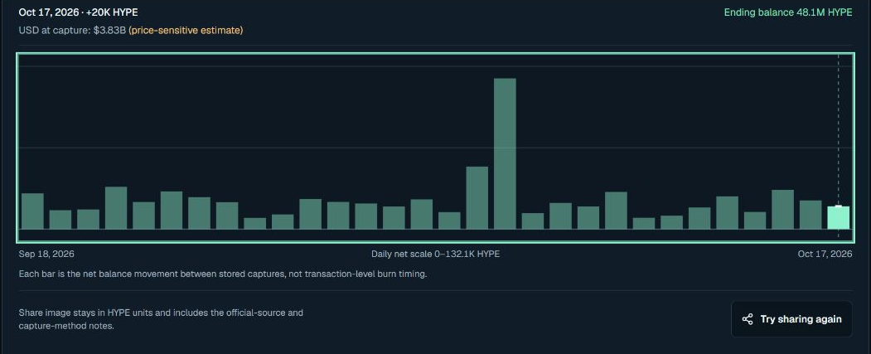This screenshot has width=871, height=354.
Task: Click the share icon in the sharing button
Action: [x=748, y=319]
